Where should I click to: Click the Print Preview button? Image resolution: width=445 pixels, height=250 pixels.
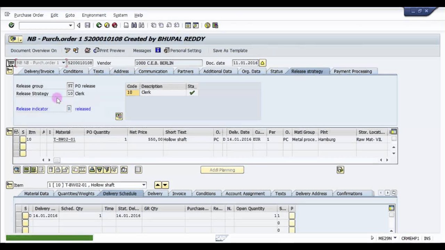click(109, 50)
